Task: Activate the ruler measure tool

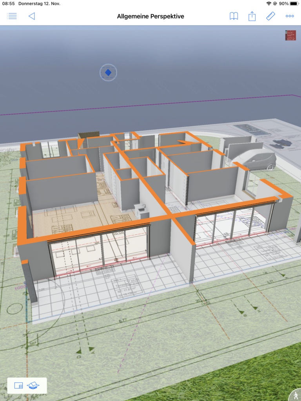Action: click(x=270, y=16)
